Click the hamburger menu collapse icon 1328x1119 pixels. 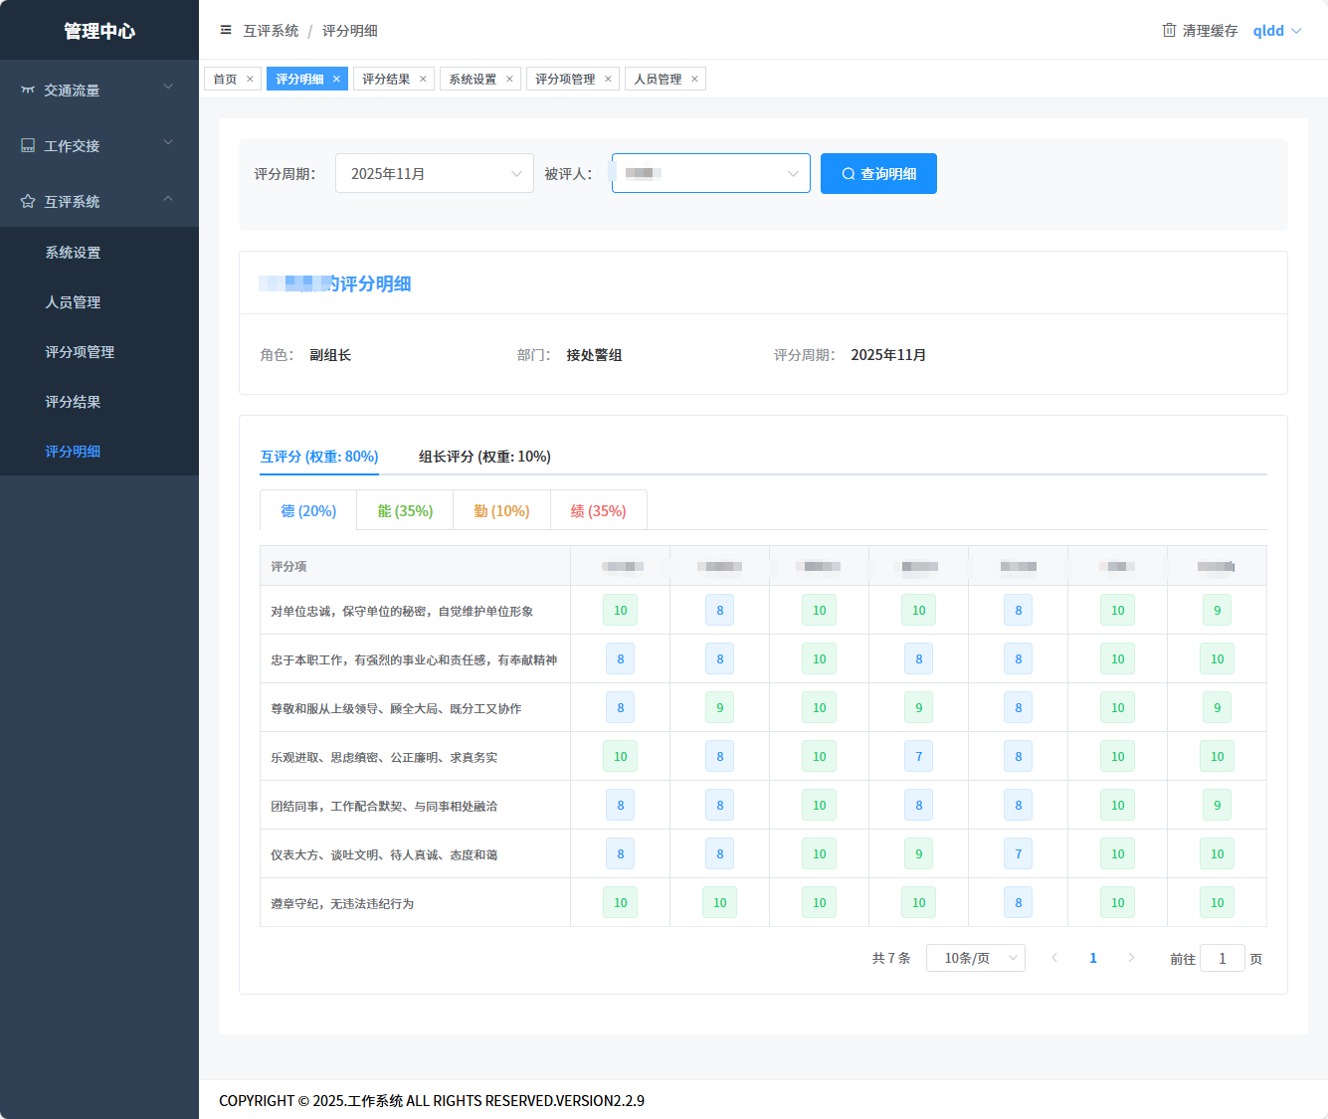(226, 30)
